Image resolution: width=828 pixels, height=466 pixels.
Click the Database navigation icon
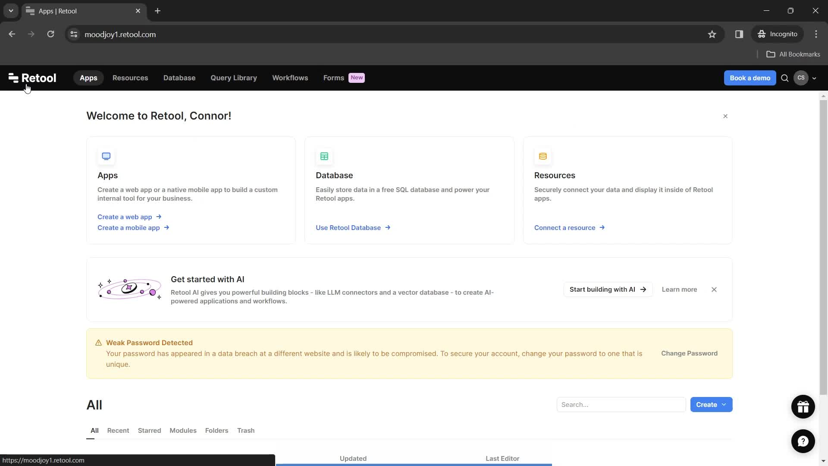(x=179, y=77)
